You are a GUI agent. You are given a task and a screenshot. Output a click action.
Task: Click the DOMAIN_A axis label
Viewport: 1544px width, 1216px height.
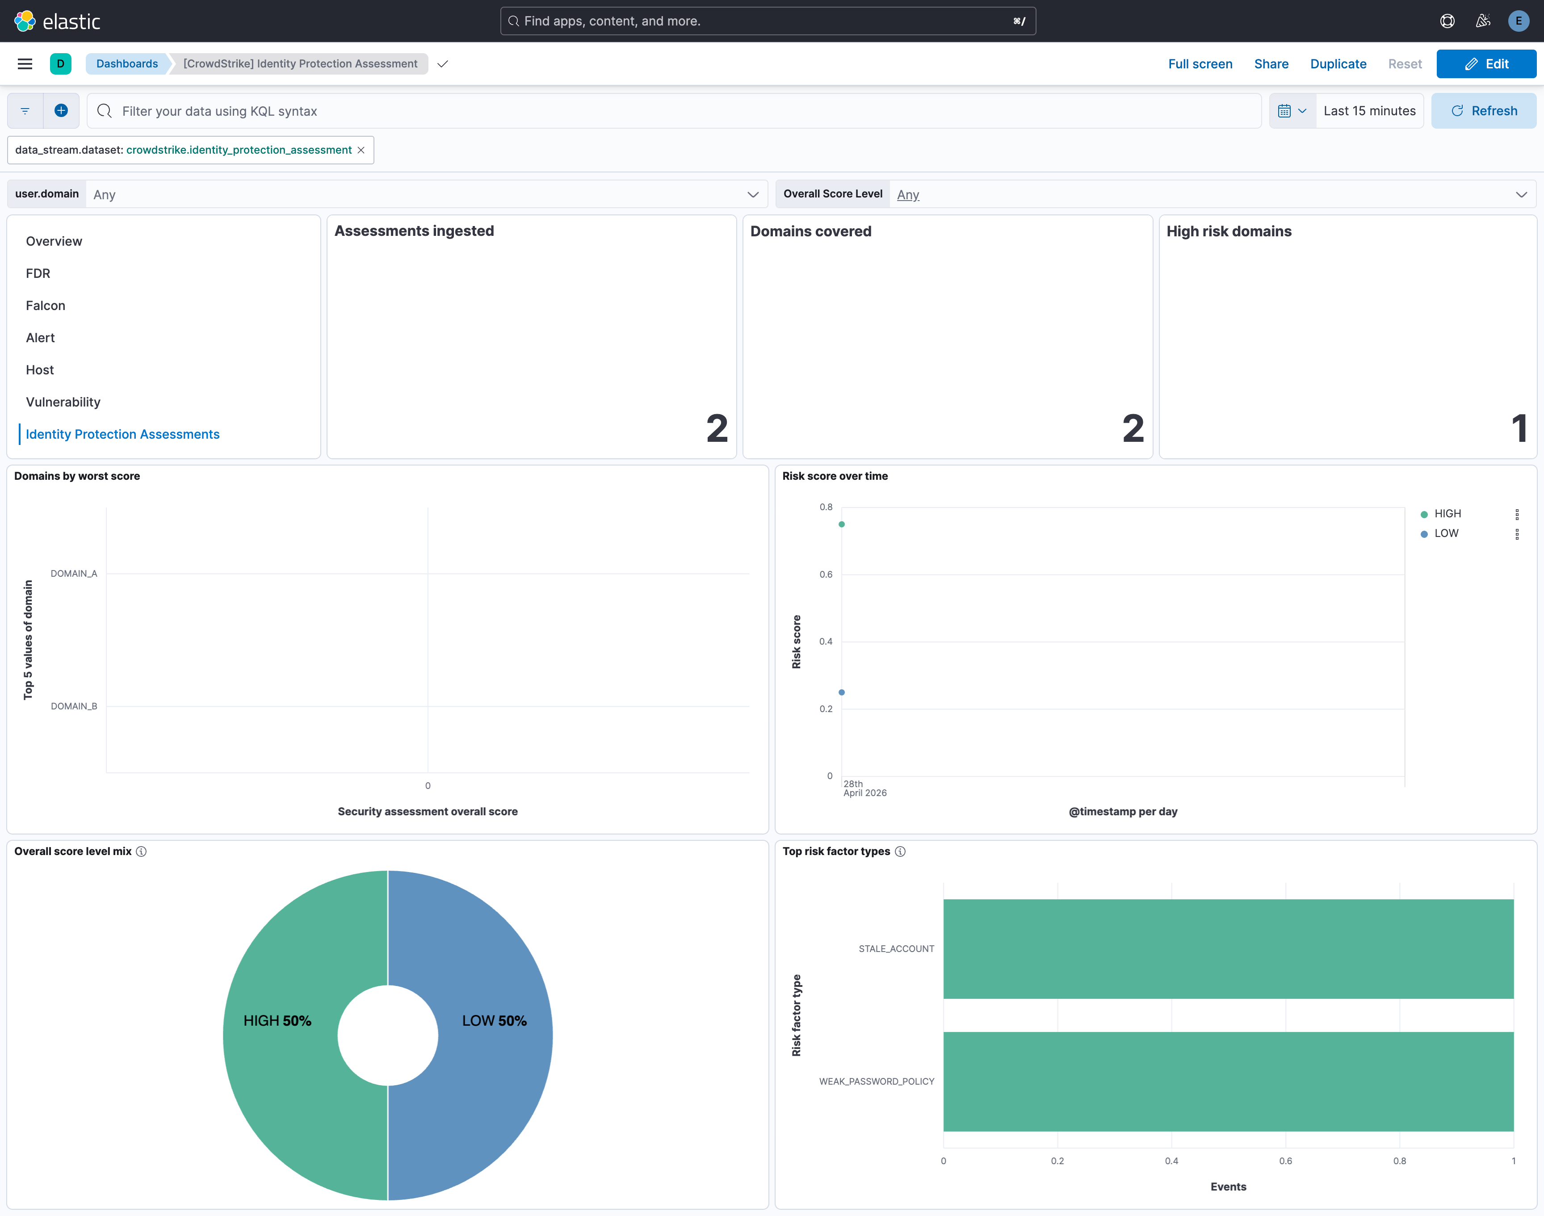tap(74, 574)
